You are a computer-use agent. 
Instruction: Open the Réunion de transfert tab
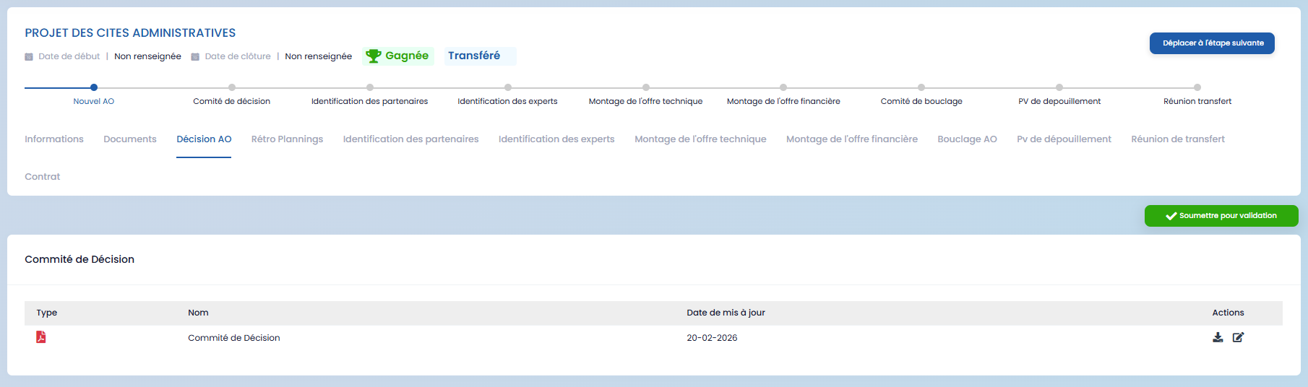point(1177,139)
